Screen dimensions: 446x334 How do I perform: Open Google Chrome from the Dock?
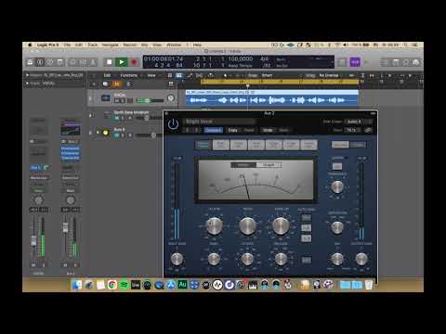112,285
